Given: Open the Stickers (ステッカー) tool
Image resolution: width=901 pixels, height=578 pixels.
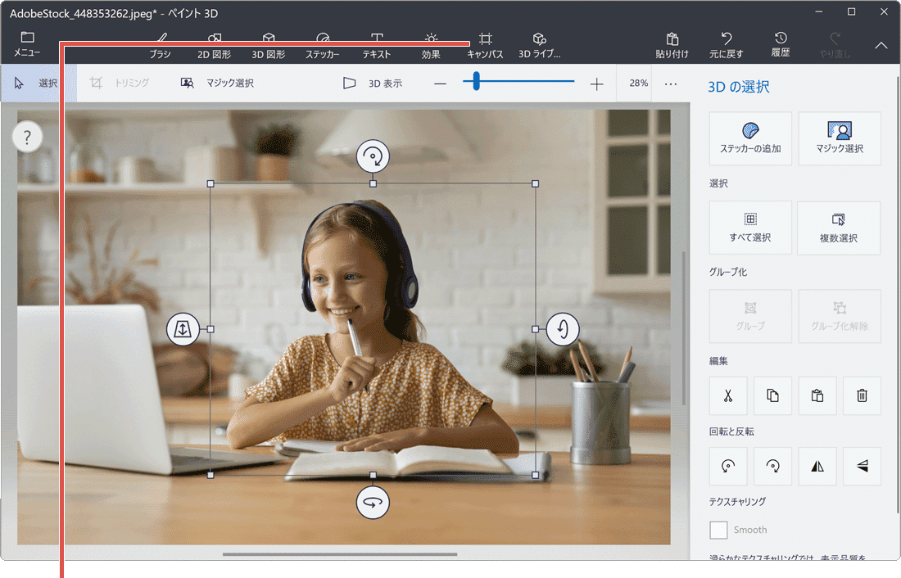Looking at the screenshot, I should pyautogui.click(x=323, y=45).
